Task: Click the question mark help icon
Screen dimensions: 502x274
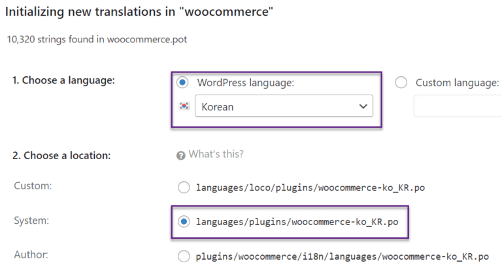Action: [180, 156]
